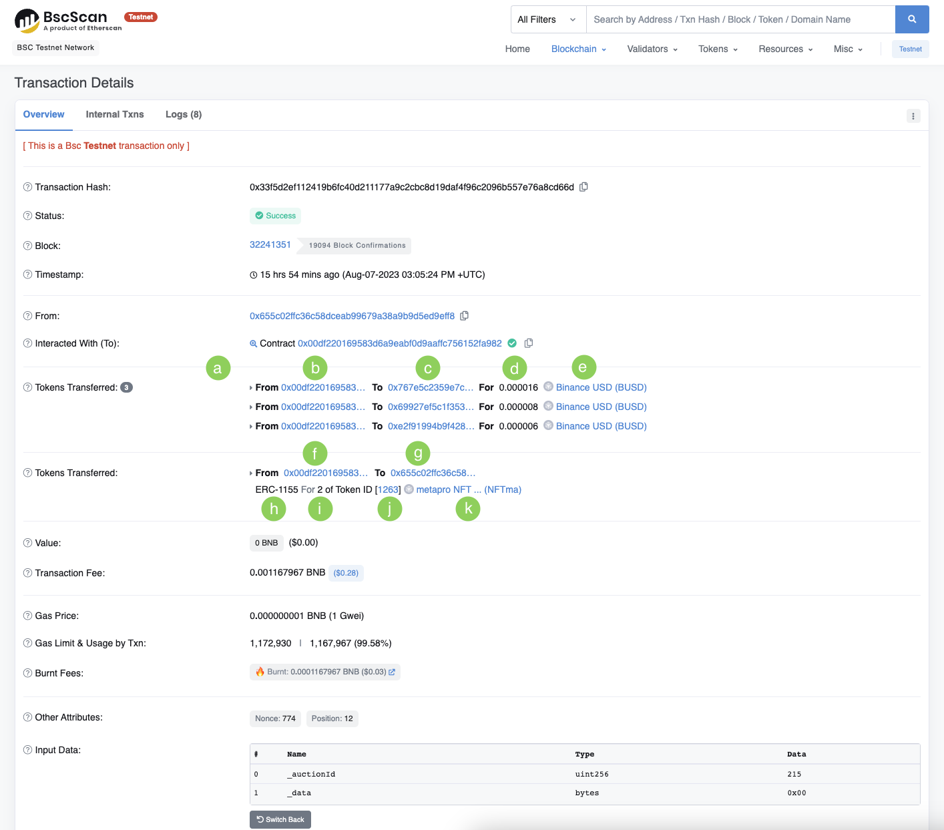This screenshot has height=830, width=944.
Task: Click the Switch Back button
Action: coord(280,819)
